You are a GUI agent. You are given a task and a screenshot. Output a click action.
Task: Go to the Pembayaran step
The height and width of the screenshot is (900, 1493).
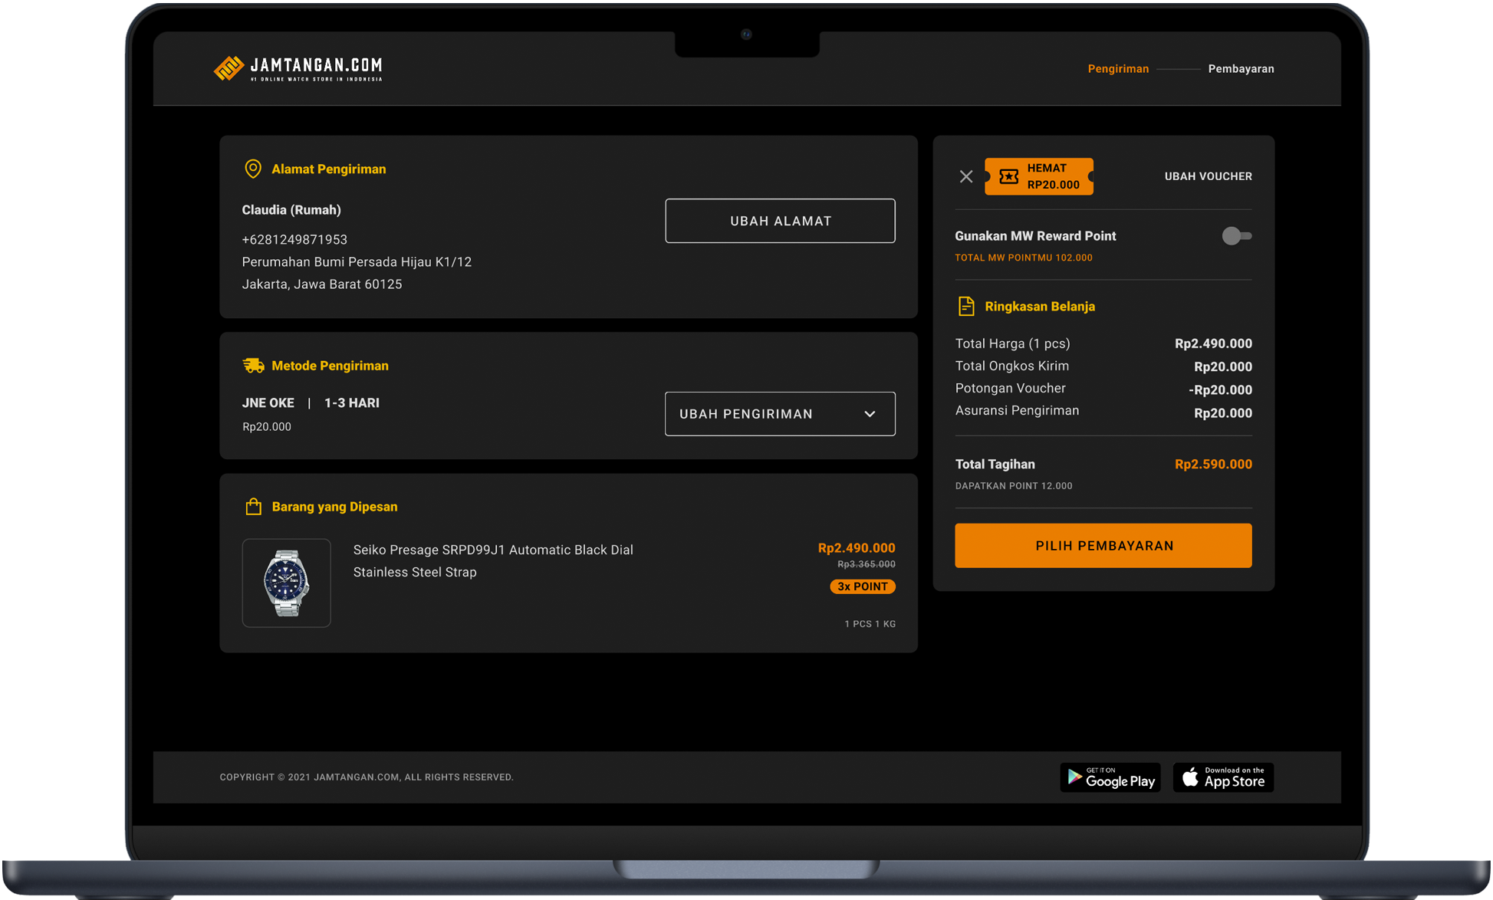pyautogui.click(x=1241, y=69)
